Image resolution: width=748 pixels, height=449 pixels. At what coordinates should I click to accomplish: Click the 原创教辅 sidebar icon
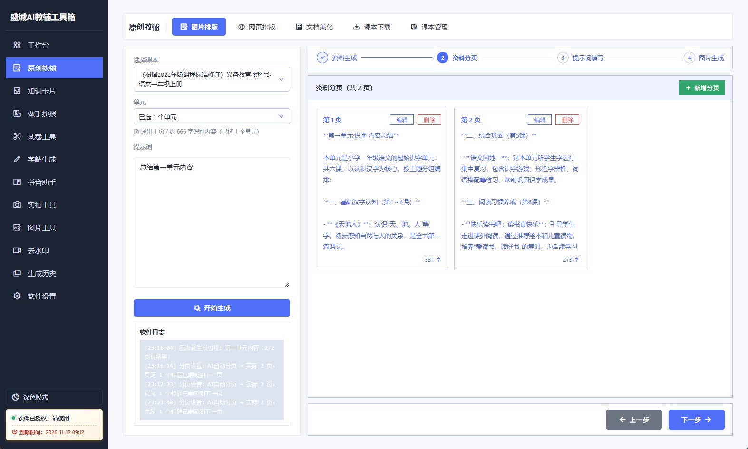click(17, 68)
